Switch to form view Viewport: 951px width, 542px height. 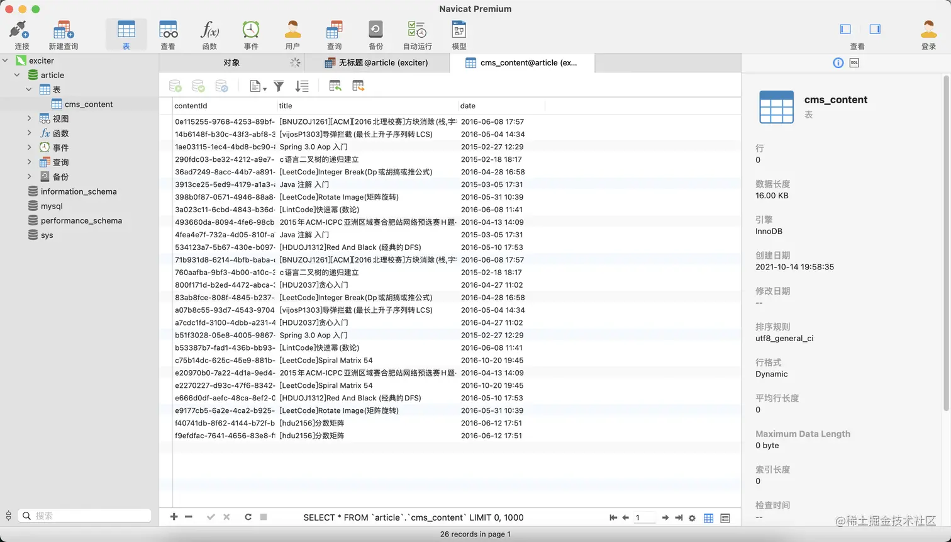(725, 518)
